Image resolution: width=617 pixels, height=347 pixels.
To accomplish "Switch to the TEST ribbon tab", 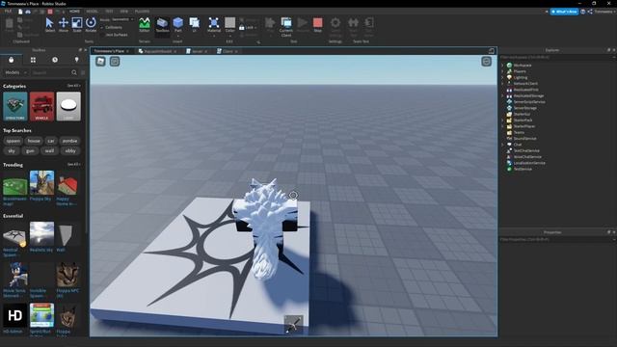I will tap(109, 12).
